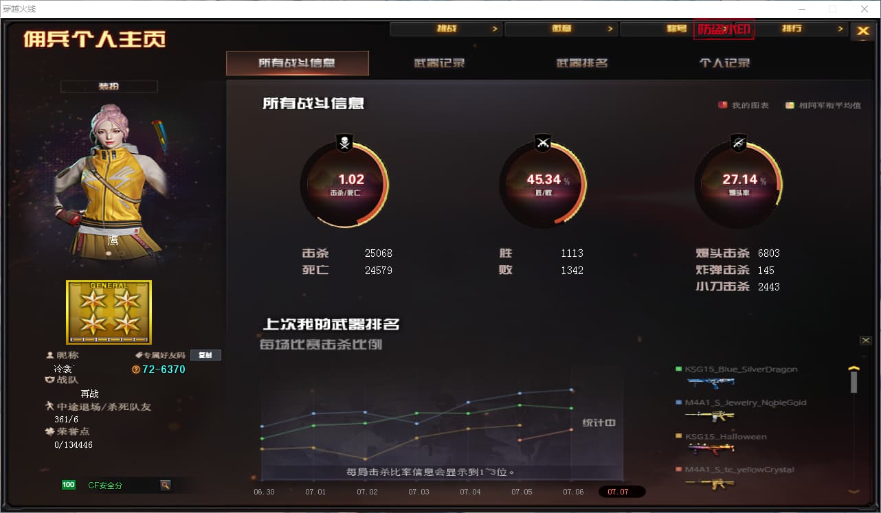Select the 07.06 date on chart axis

(x=573, y=492)
